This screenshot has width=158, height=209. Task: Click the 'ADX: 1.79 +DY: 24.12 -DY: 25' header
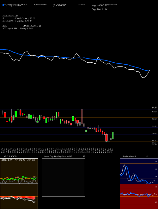(x=18, y=160)
